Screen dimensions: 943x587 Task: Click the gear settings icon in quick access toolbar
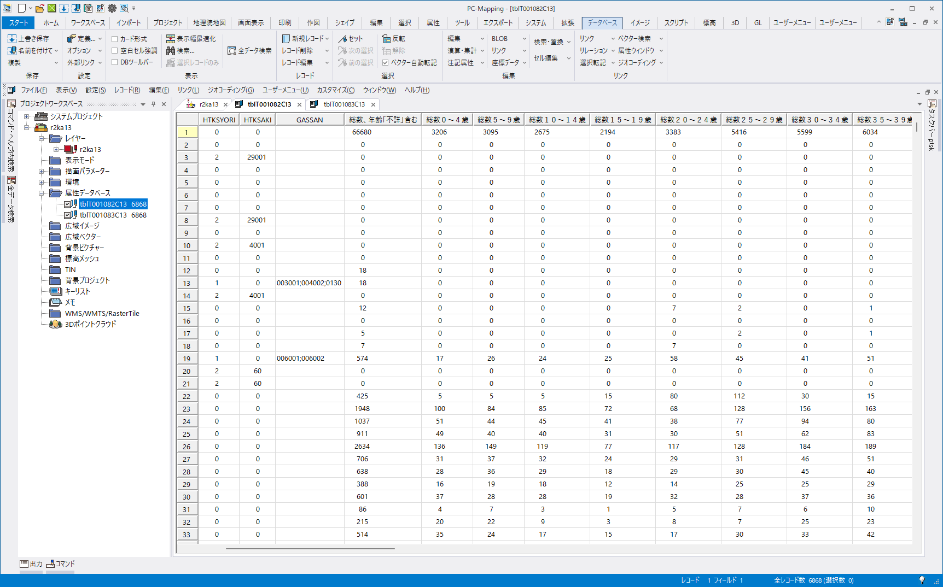pyautogui.click(x=112, y=8)
